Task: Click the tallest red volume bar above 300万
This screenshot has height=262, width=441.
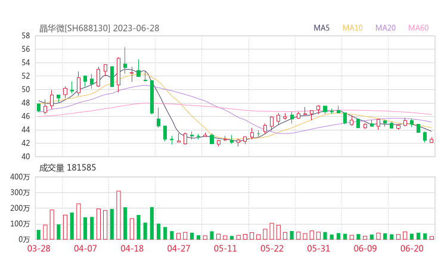Action: point(119,216)
